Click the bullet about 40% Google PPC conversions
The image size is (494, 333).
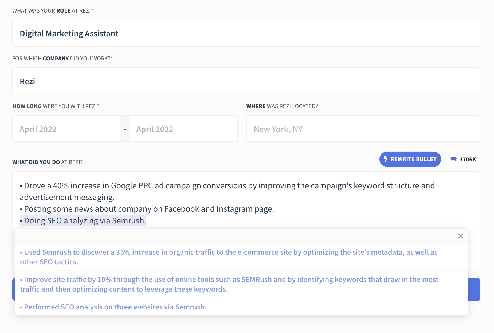point(227,185)
